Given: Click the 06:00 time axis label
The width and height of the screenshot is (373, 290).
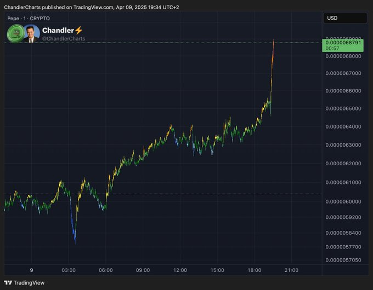Looking at the screenshot, I should pos(106,270).
